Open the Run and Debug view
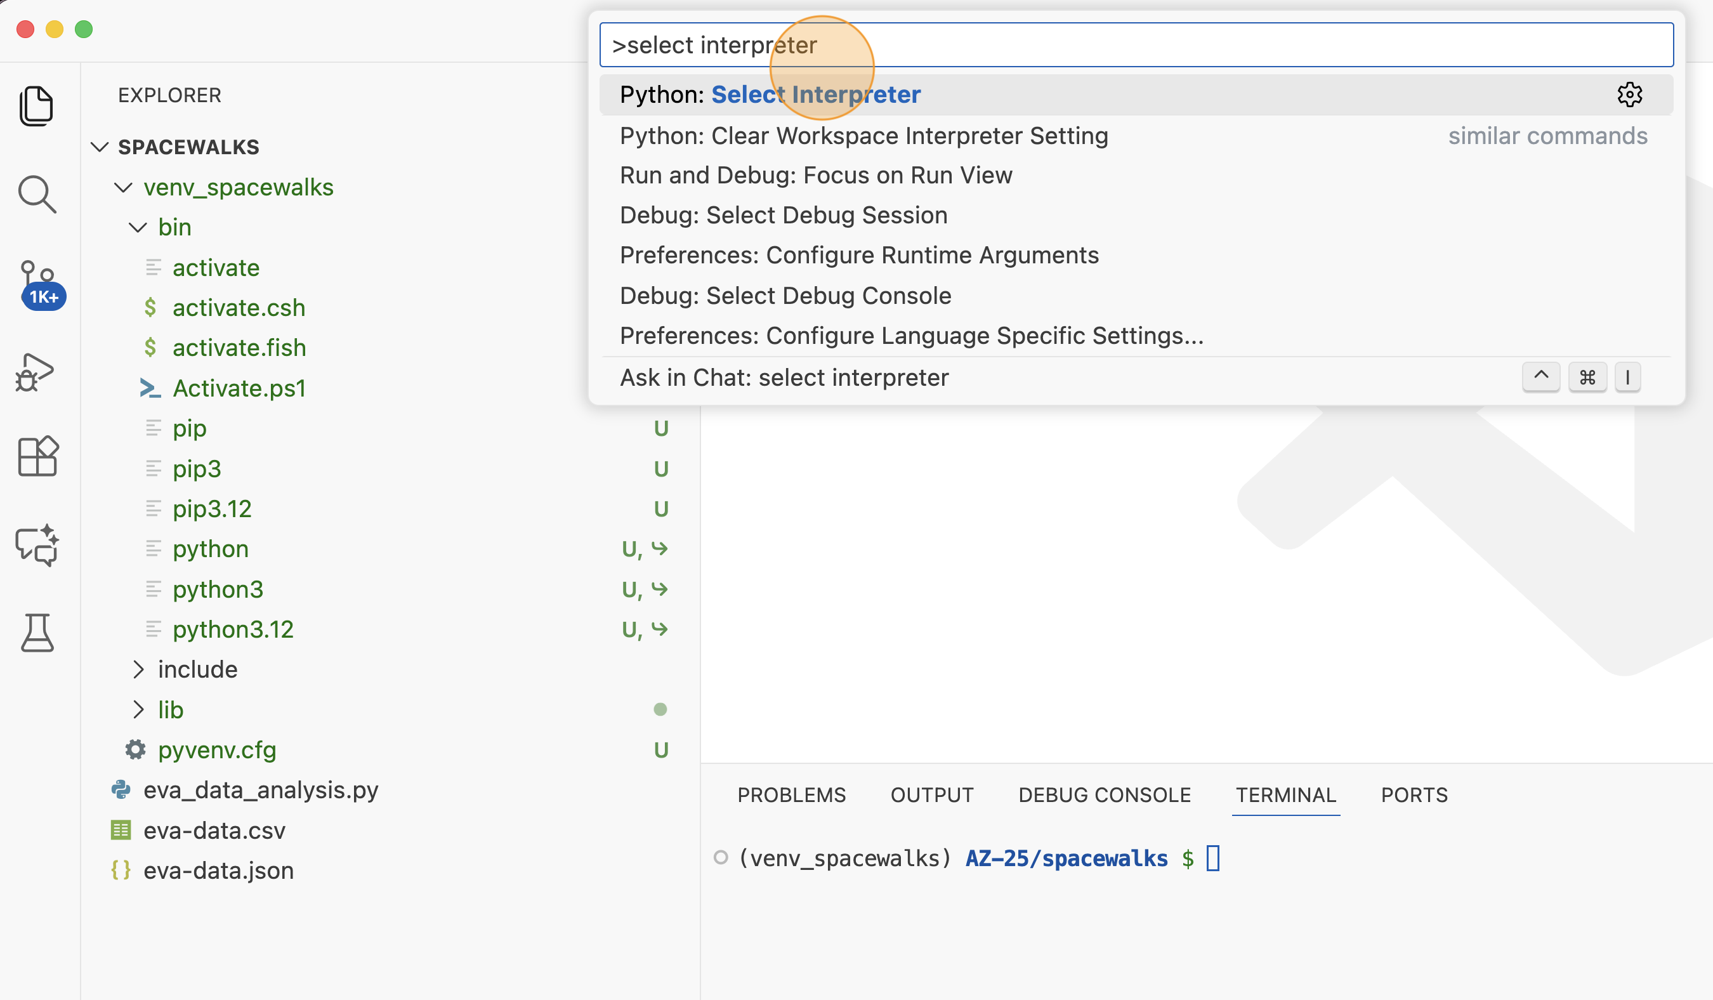1713x1000 pixels. point(37,371)
